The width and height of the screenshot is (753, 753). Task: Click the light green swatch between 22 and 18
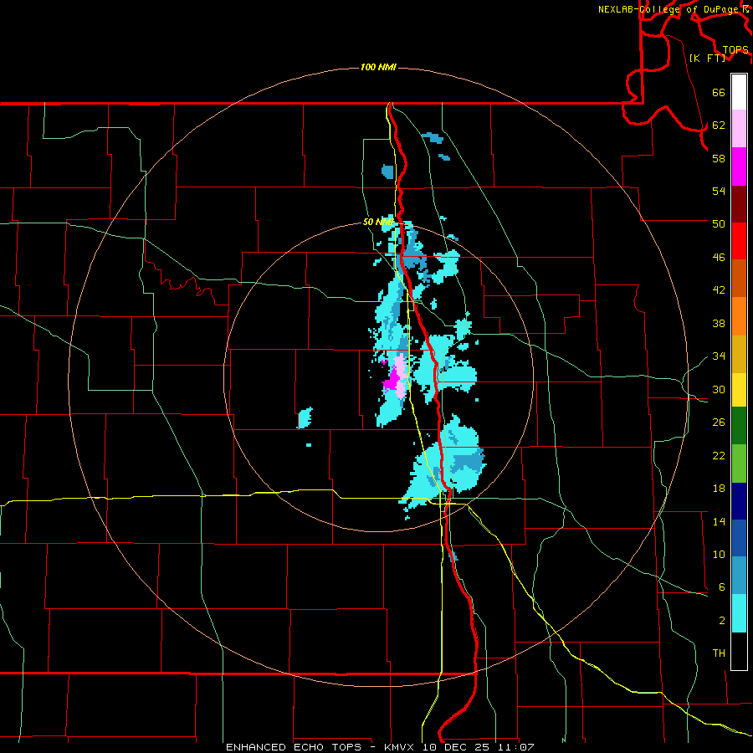click(739, 464)
